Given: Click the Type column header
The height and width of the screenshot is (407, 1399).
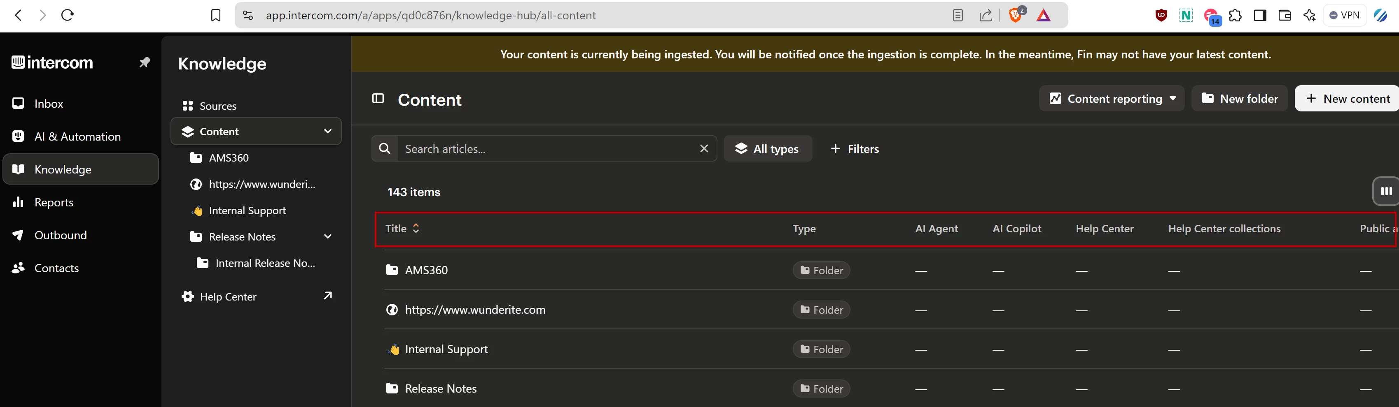Looking at the screenshot, I should click(804, 229).
